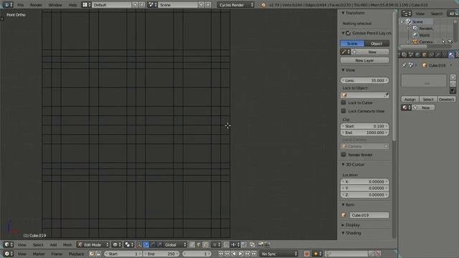
Task: Click the 3D Cursor Z location field
Action: (365, 194)
